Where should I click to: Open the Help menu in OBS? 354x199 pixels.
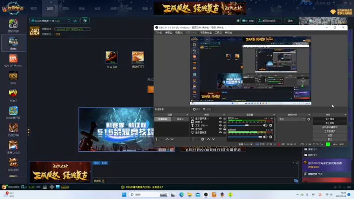228,32
